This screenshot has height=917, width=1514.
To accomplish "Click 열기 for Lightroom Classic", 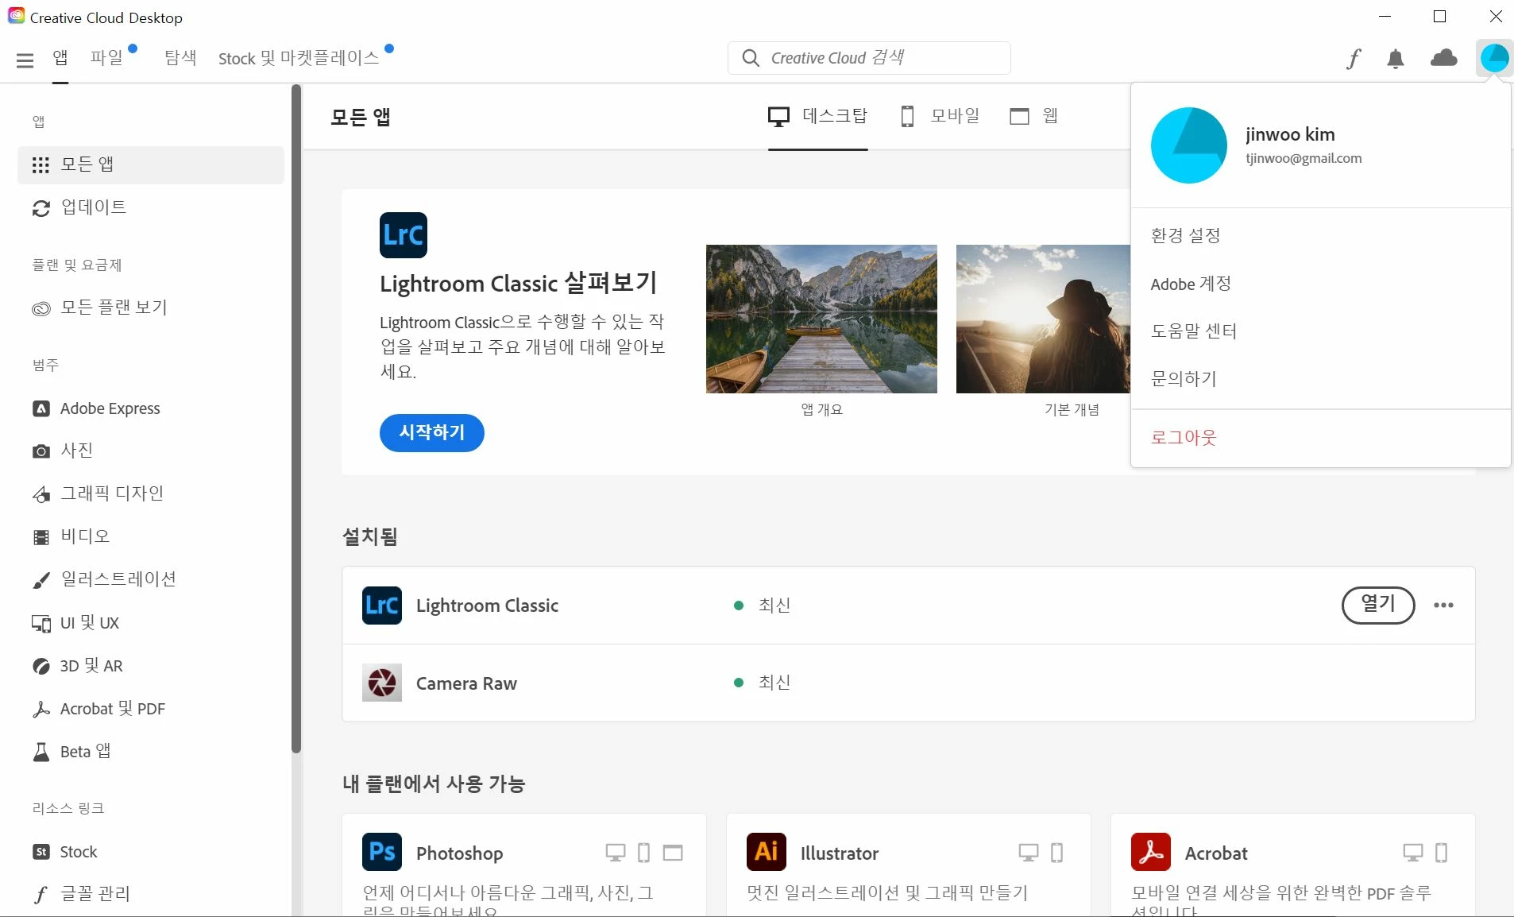I will tap(1378, 606).
